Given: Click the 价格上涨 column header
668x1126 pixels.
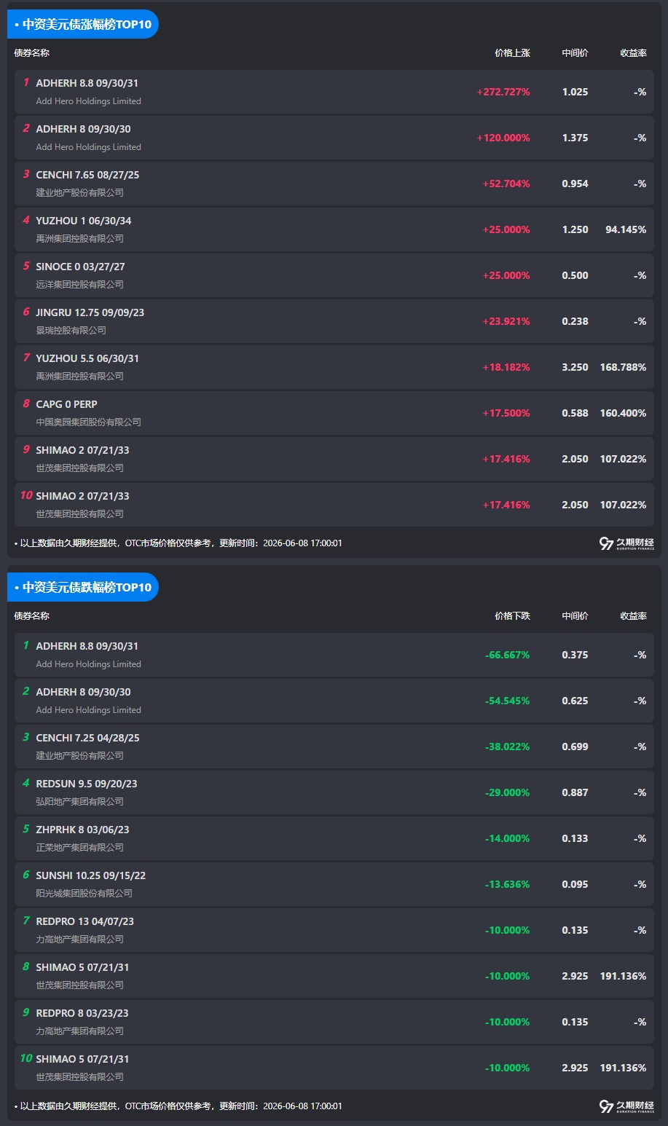Looking at the screenshot, I should (x=512, y=53).
